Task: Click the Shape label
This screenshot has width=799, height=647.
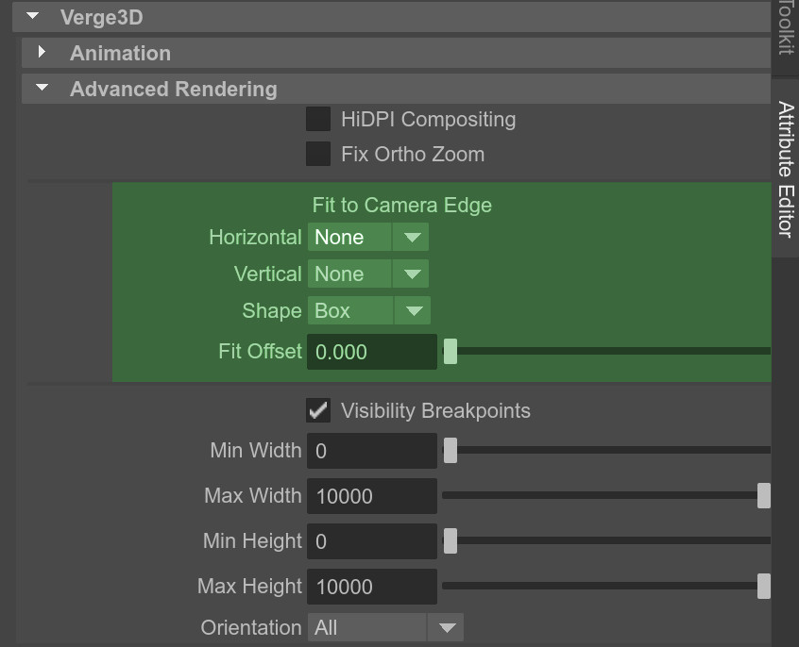Action: [x=272, y=311]
